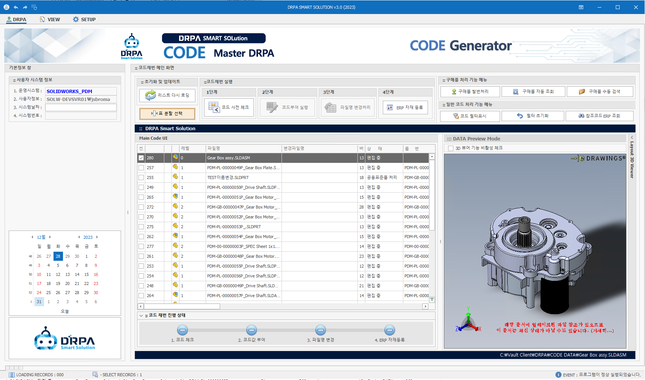Open ribbon display options icon
Screen dimensions: 645x380
click(x=581, y=7)
